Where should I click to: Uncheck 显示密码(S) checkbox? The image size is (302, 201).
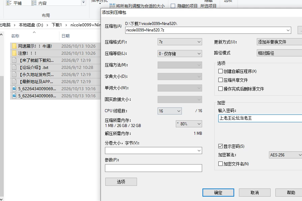click(x=221, y=146)
